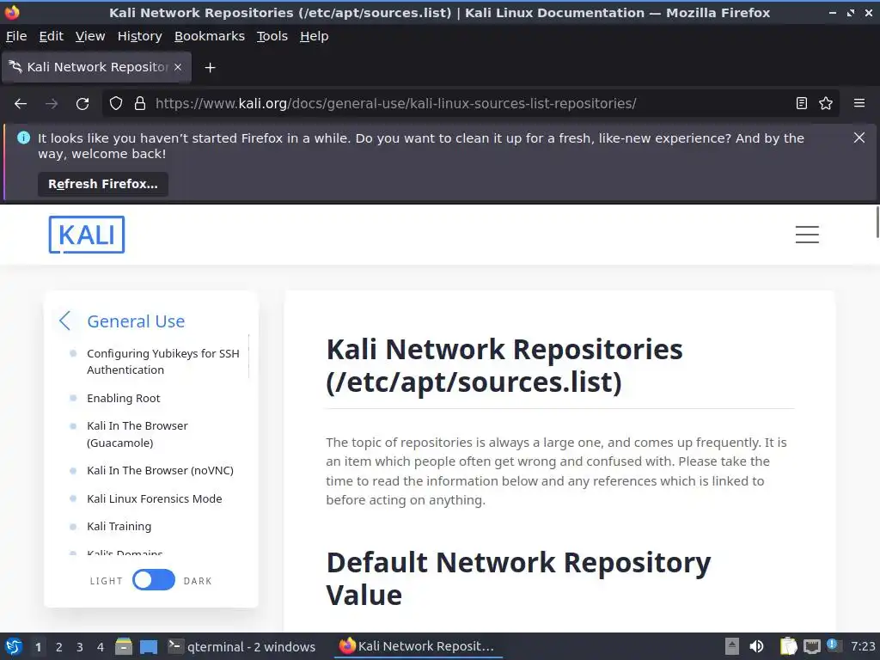Open the Enabling Root sidebar link
Viewport: 880px width, 660px height.
point(124,398)
